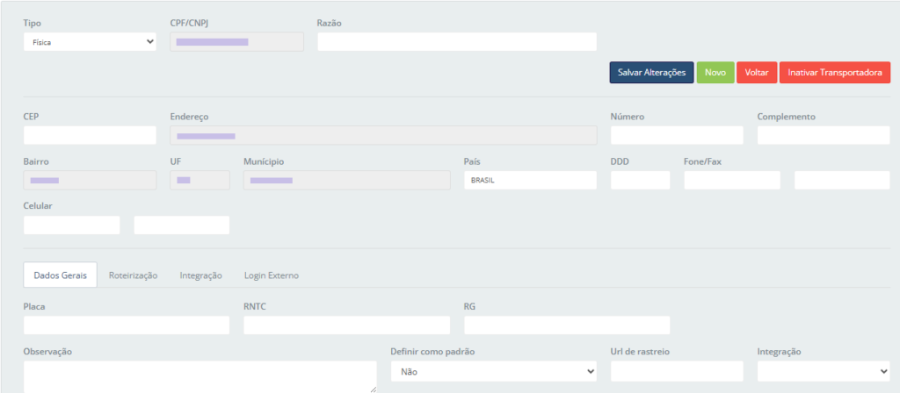Click the Razão input field

[x=456, y=42]
